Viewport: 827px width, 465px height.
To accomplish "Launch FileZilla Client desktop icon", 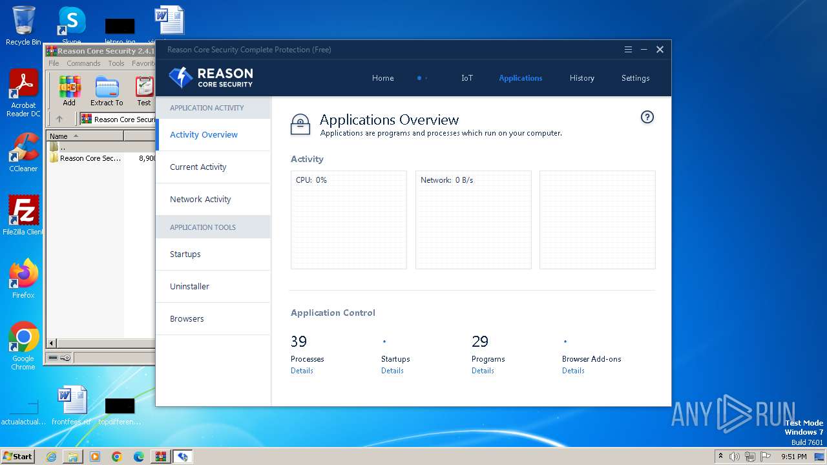I will click(x=23, y=216).
